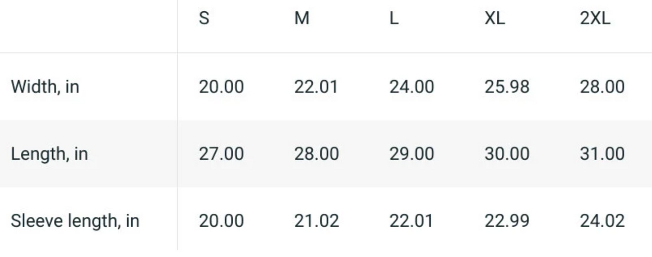Click the width value 28.00 for 2XL
This screenshot has height=257, width=652.
(602, 87)
